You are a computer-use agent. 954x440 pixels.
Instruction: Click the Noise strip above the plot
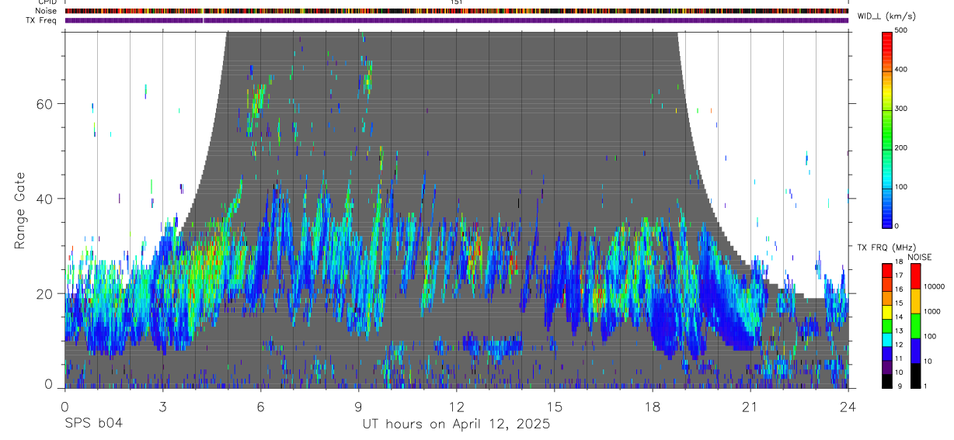pyautogui.click(x=456, y=12)
